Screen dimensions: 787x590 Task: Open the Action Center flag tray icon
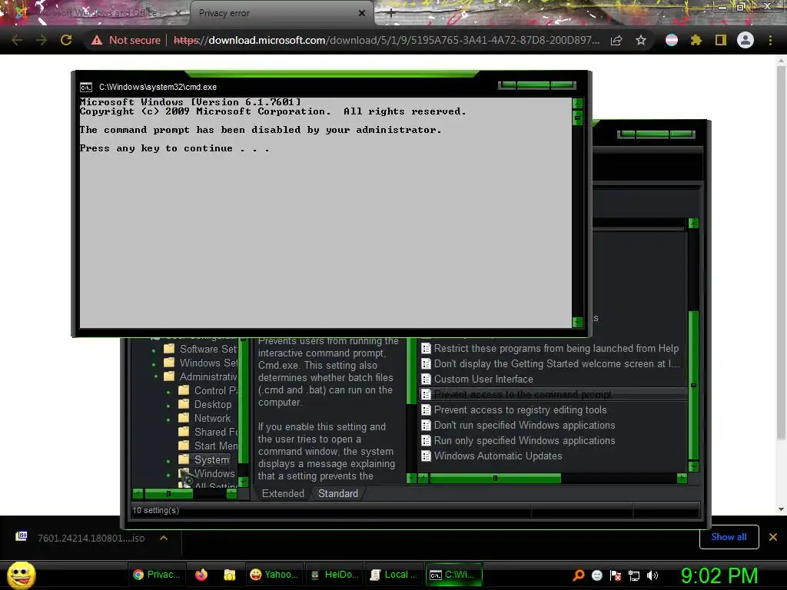[616, 575]
